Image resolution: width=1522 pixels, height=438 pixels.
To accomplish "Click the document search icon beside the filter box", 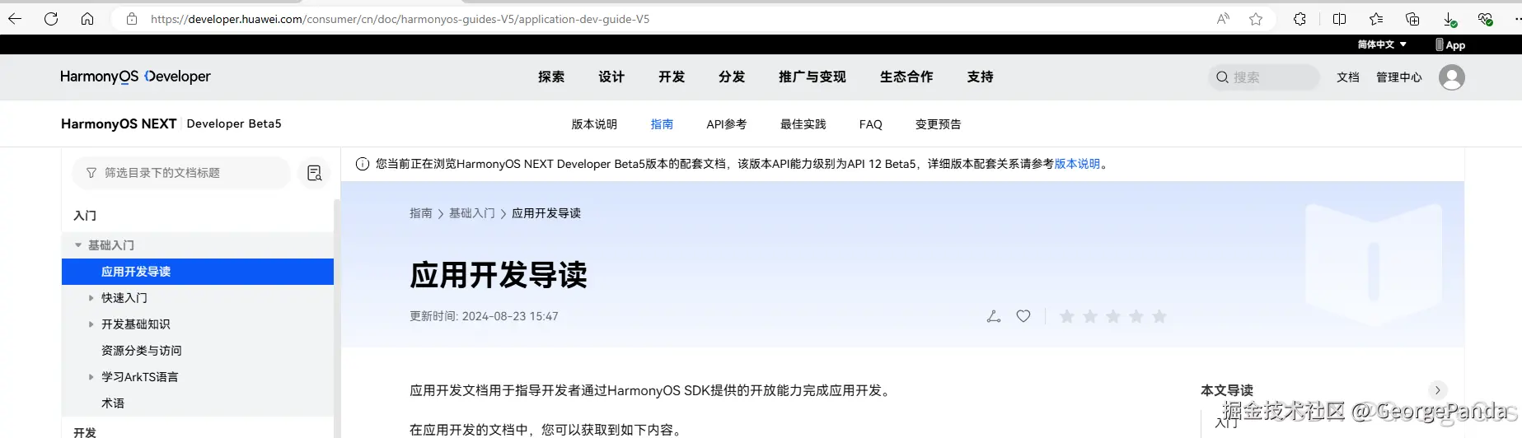I will coord(314,173).
